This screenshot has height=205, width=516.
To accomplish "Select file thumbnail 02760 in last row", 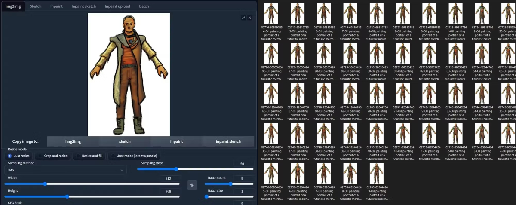I will 376,173.
